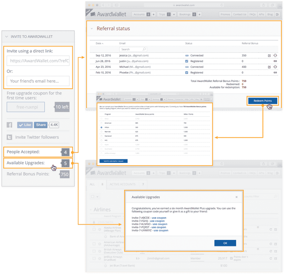Add a trip with plus in Referral window
Image resolution: width=284 pixels, height=274 pixels.
174,14
